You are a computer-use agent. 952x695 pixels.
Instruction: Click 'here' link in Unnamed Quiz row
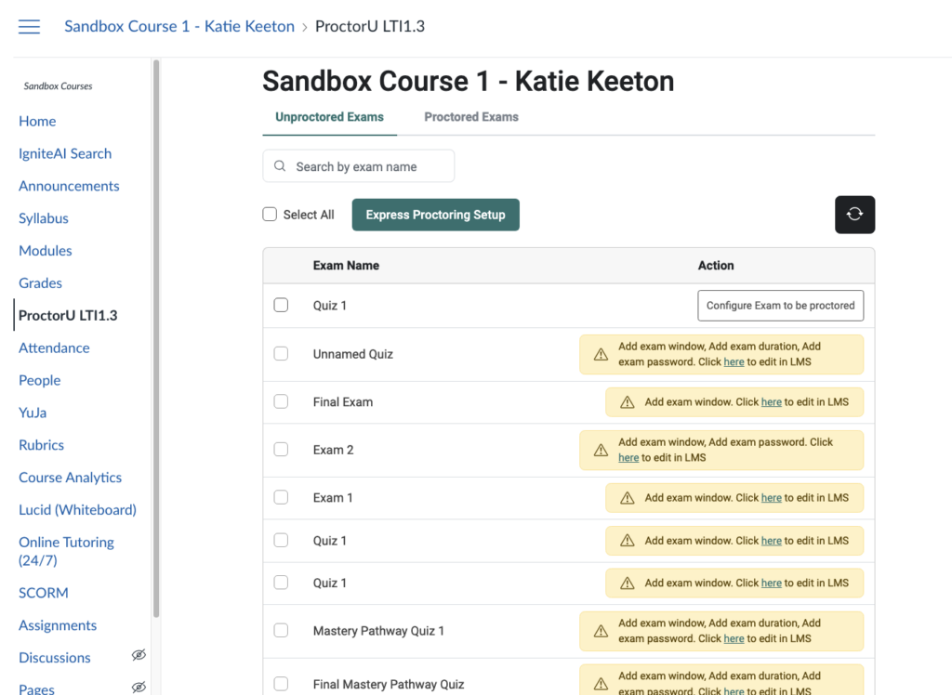(734, 361)
